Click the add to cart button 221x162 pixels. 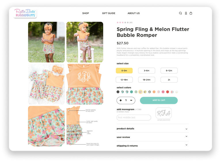pyautogui.click(x=159, y=100)
